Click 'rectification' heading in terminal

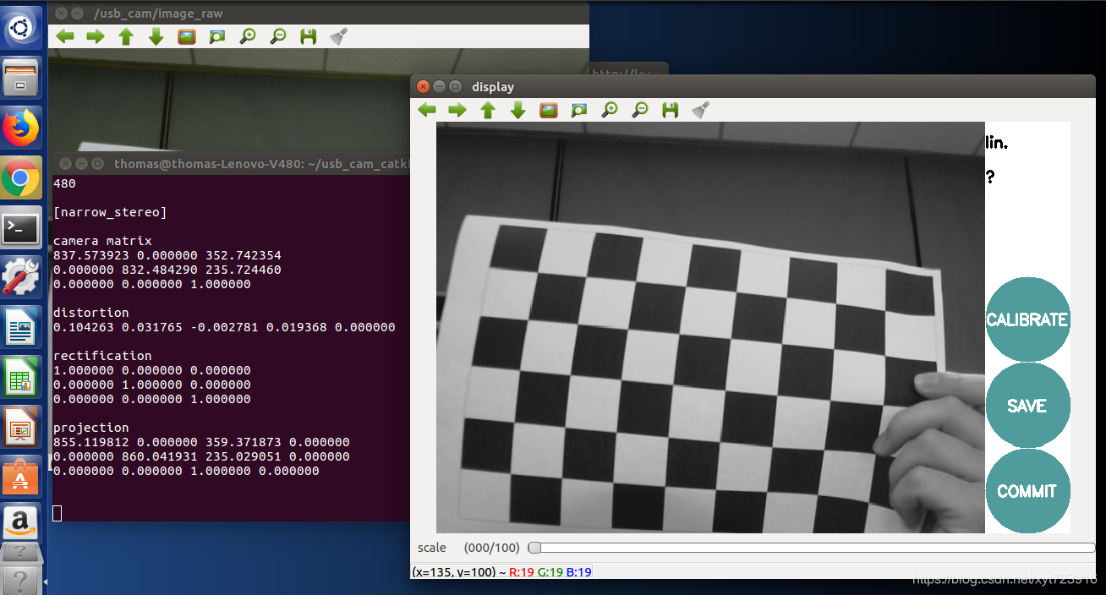tap(102, 356)
